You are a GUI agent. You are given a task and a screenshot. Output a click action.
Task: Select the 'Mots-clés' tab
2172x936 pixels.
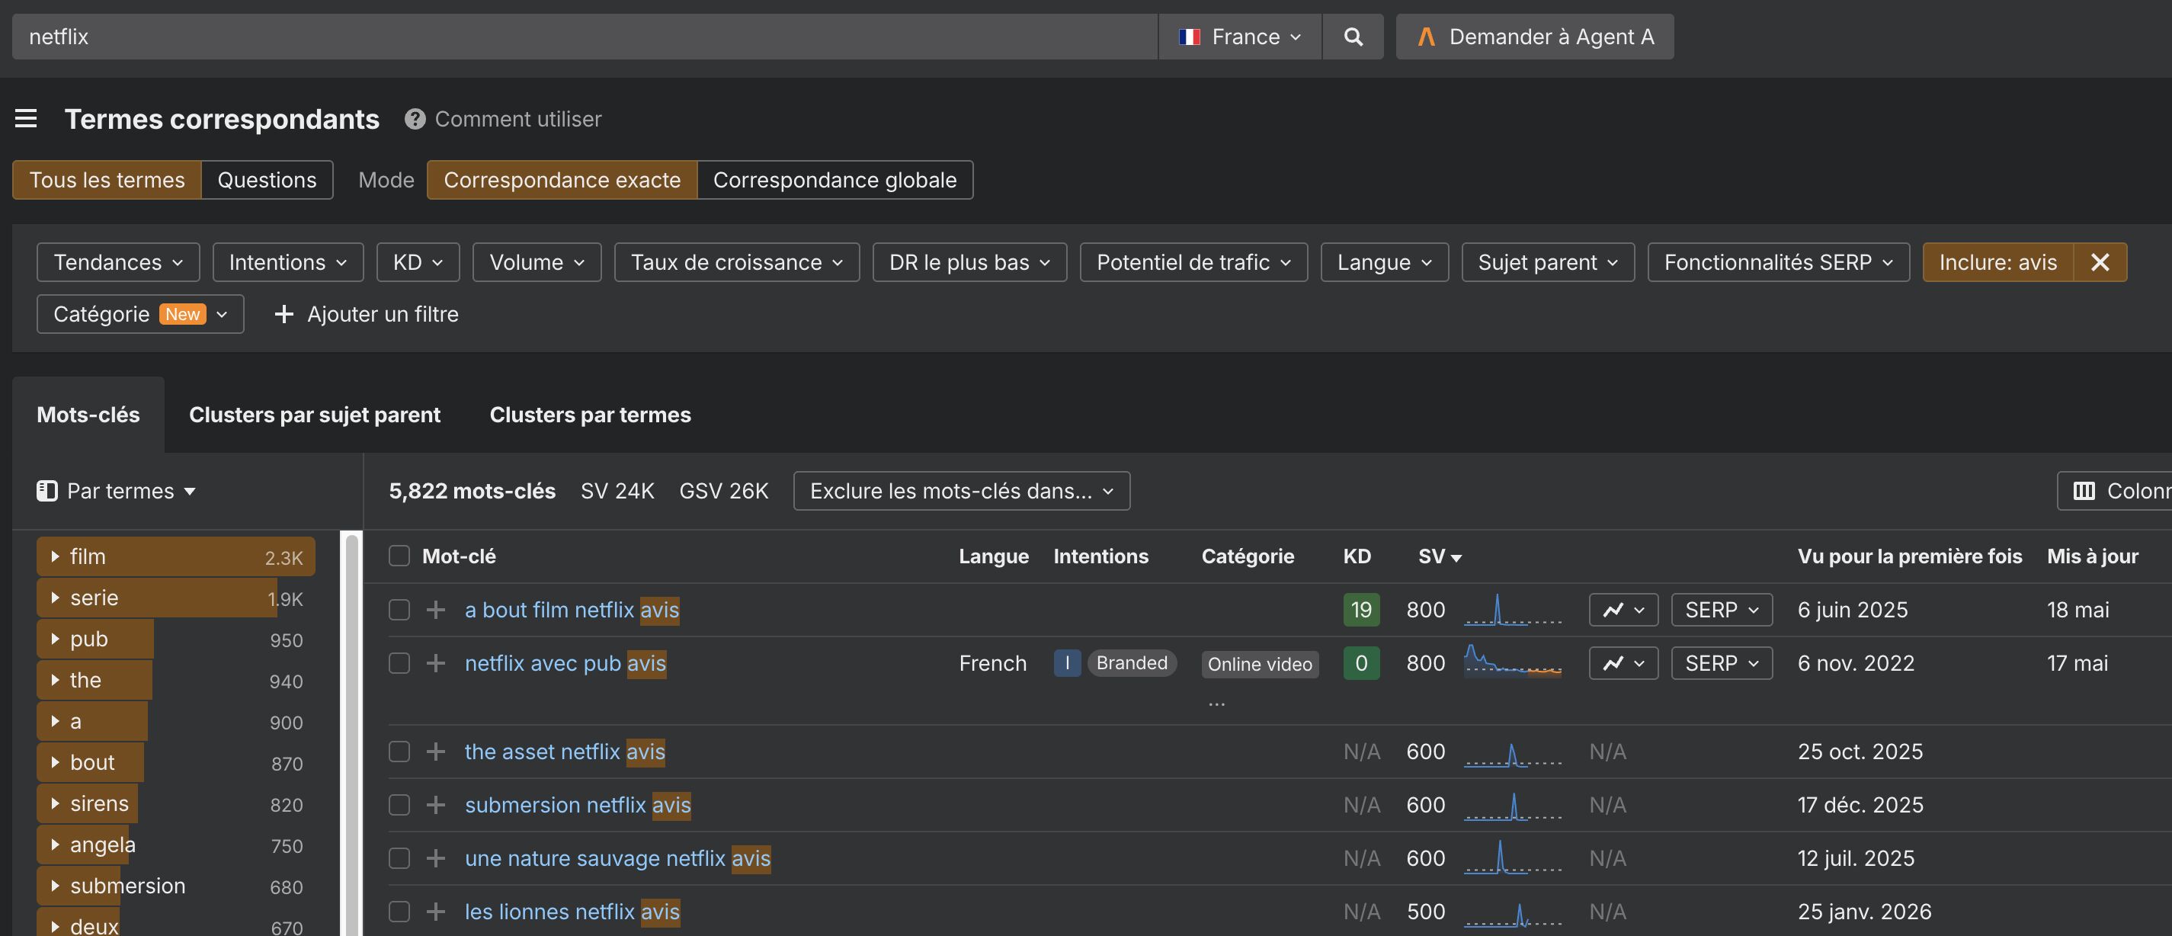coord(88,415)
